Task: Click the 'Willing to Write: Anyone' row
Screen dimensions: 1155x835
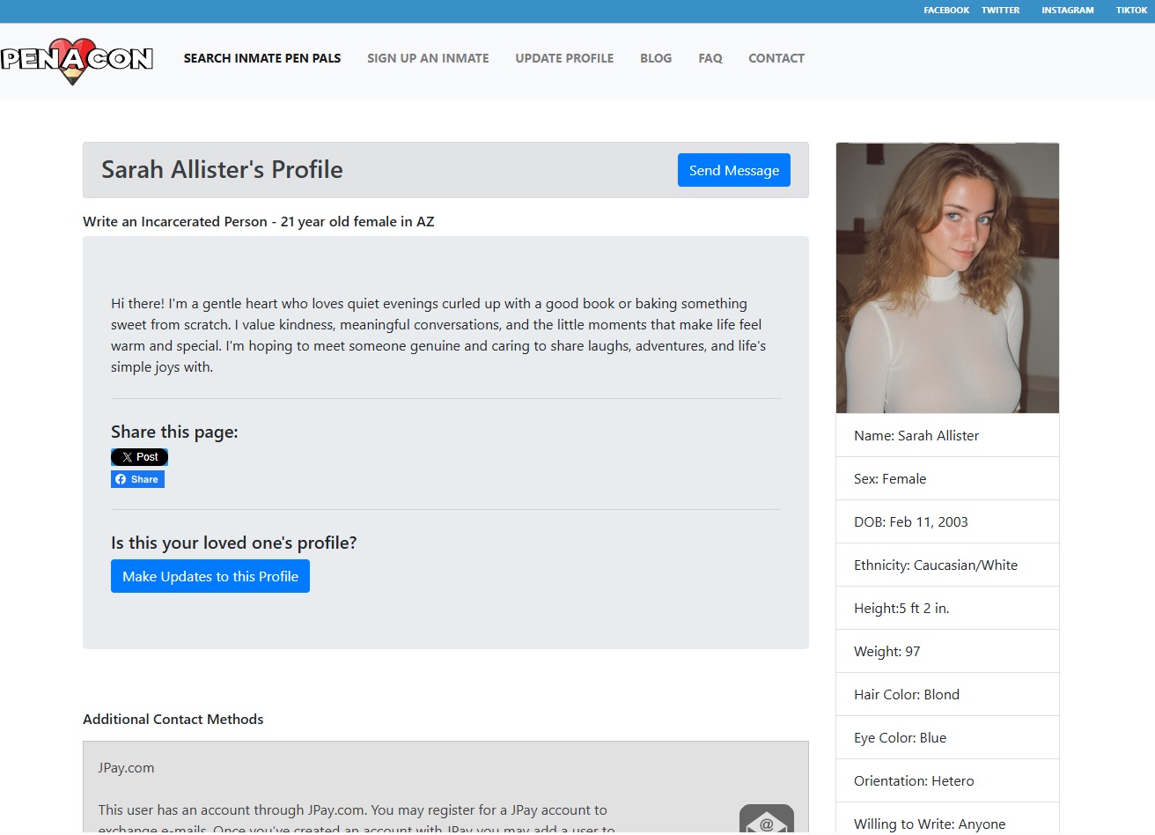Action: (x=947, y=818)
